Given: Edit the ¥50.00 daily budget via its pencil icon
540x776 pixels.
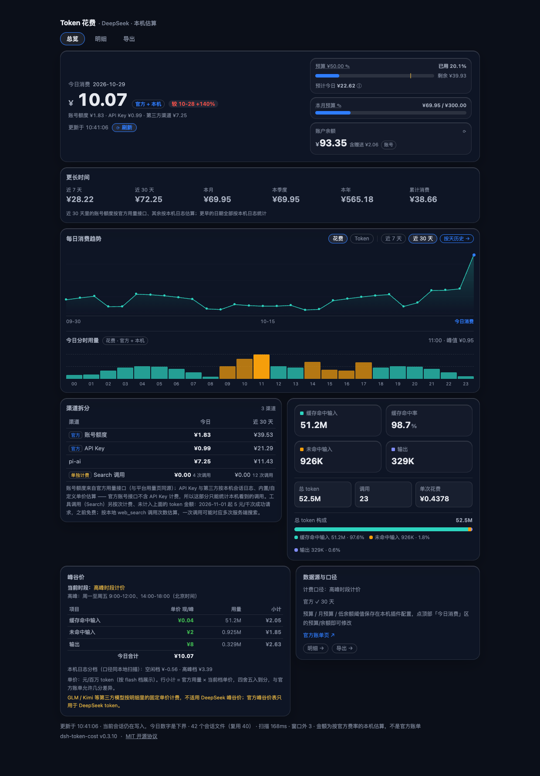Looking at the screenshot, I should coord(348,67).
